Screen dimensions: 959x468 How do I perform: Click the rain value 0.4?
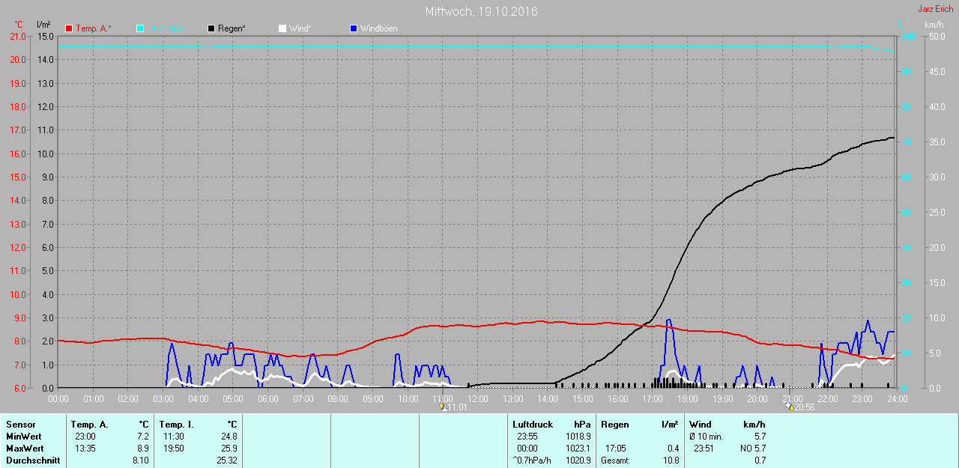pos(673,449)
